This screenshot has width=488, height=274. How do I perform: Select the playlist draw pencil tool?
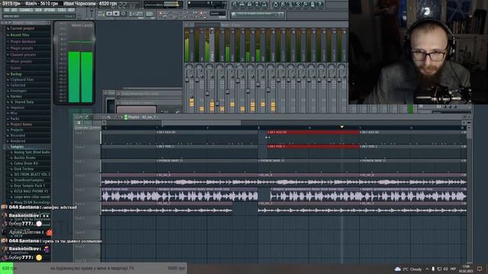87,117
